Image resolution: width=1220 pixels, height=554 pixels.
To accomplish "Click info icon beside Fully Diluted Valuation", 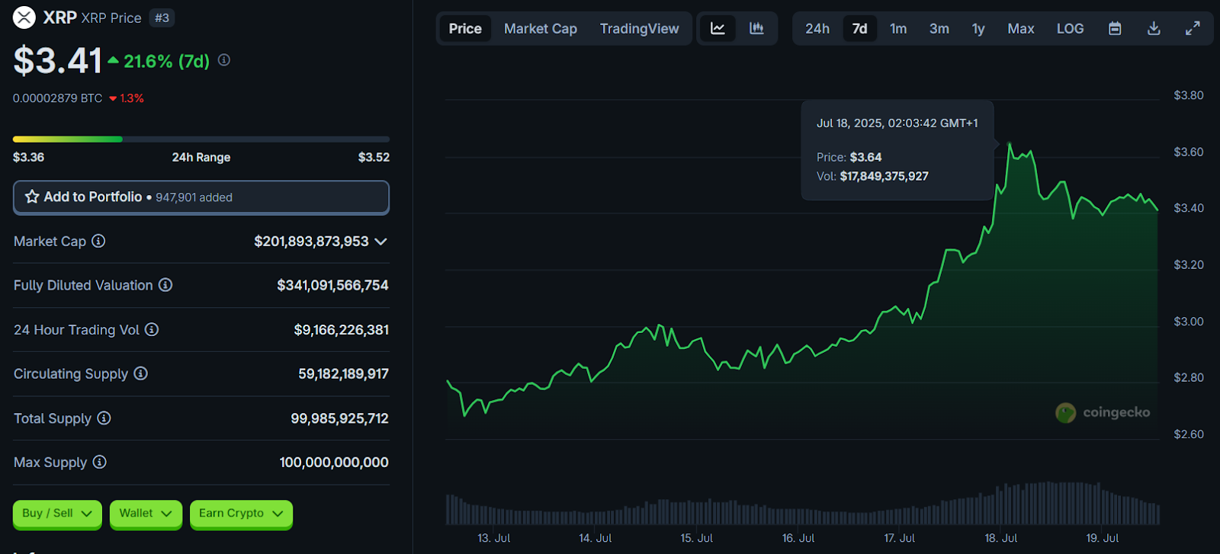I will tap(165, 285).
